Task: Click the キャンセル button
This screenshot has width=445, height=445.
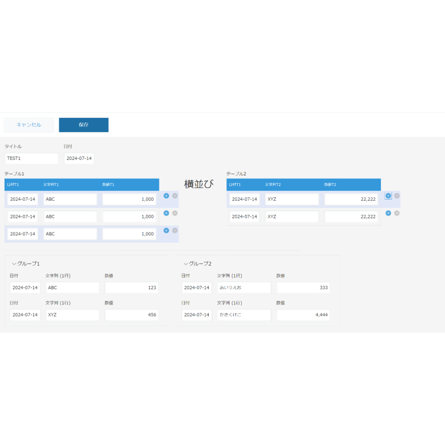Action: pos(29,125)
